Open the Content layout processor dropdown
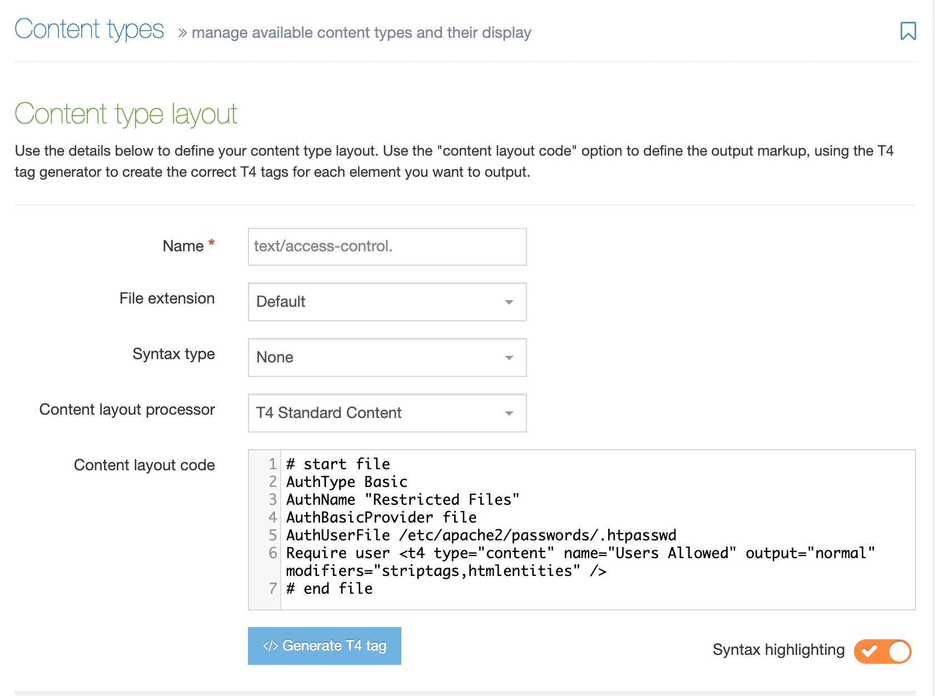 click(x=387, y=413)
